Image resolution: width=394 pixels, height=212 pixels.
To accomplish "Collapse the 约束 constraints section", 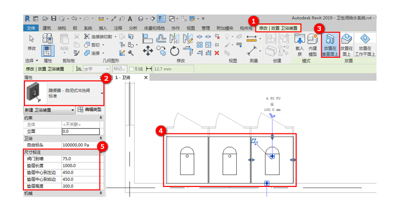I will click(101, 118).
